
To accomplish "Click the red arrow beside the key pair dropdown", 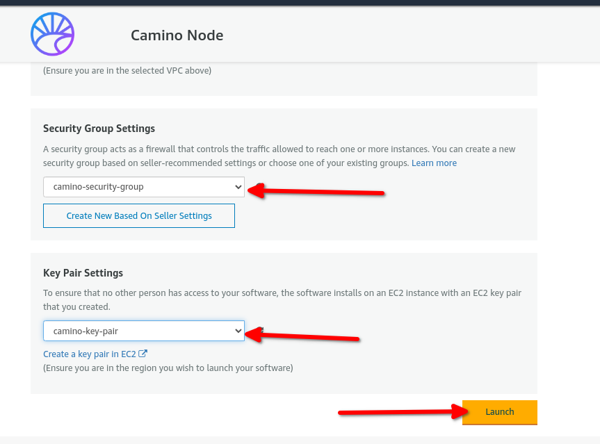I will [306, 336].
